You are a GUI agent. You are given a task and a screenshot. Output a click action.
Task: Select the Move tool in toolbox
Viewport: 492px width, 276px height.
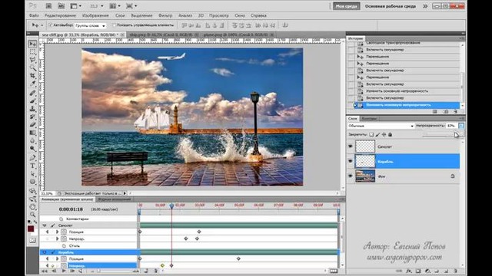tap(32, 44)
